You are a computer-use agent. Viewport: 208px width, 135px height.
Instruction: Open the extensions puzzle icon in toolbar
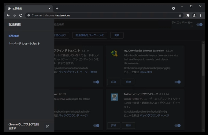click(188, 15)
